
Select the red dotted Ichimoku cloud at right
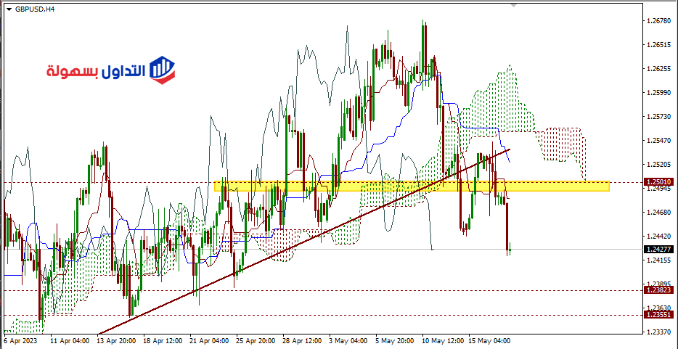[x=563, y=145]
